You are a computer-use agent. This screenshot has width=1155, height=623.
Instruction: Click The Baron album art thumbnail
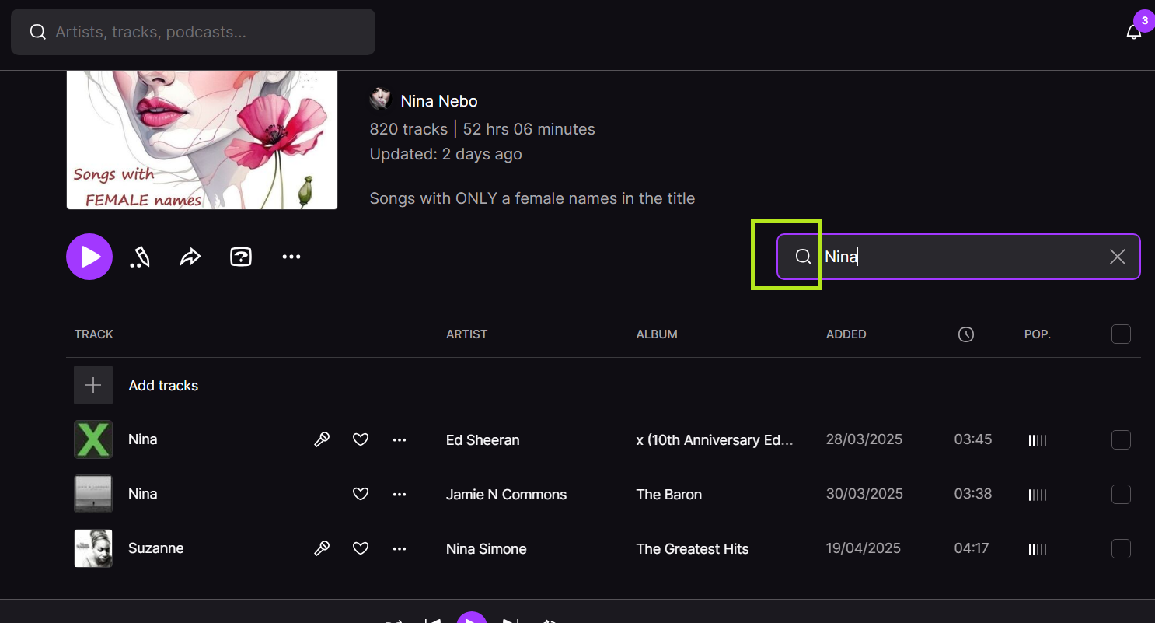coord(93,494)
